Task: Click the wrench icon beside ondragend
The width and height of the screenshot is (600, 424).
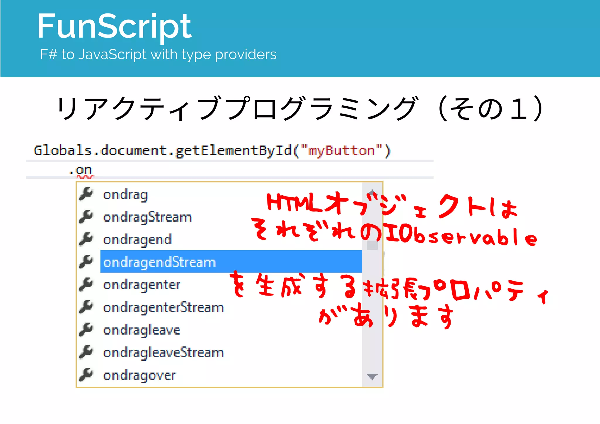Action: [86, 239]
